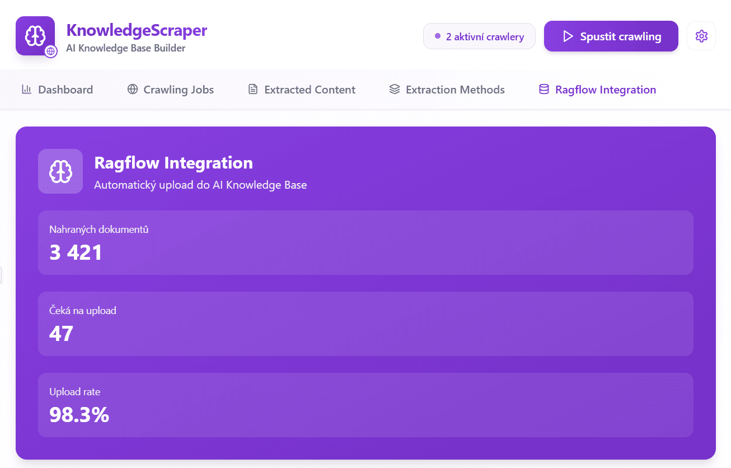The image size is (731, 468).
Task: Toggle the 2 aktivní crawlery indicator
Action: point(479,36)
